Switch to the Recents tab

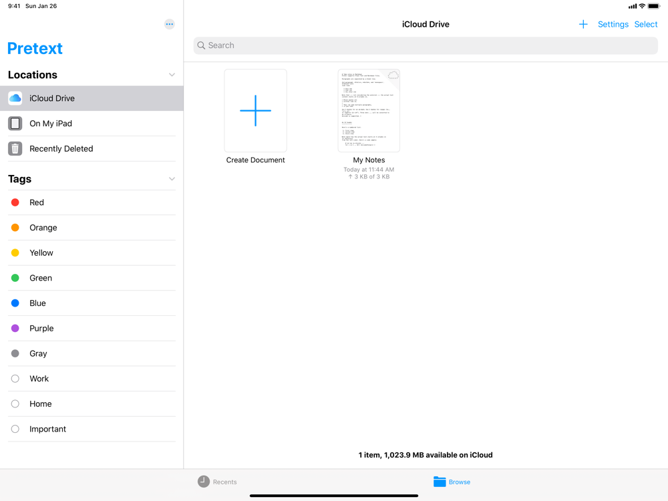tap(217, 482)
